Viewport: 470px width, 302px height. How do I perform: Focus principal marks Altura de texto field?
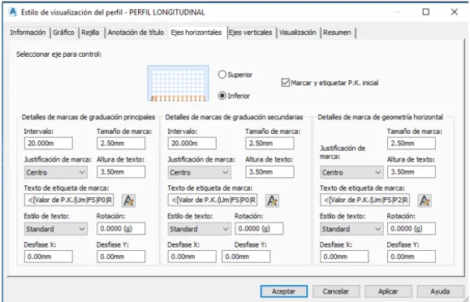(121, 172)
